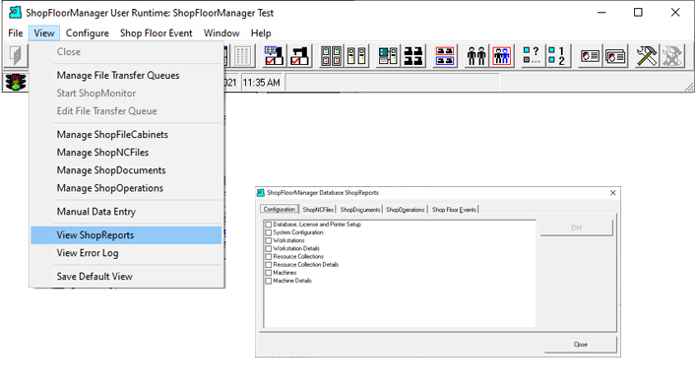Click the View menu in menu bar
The width and height of the screenshot is (695, 391).
point(44,33)
